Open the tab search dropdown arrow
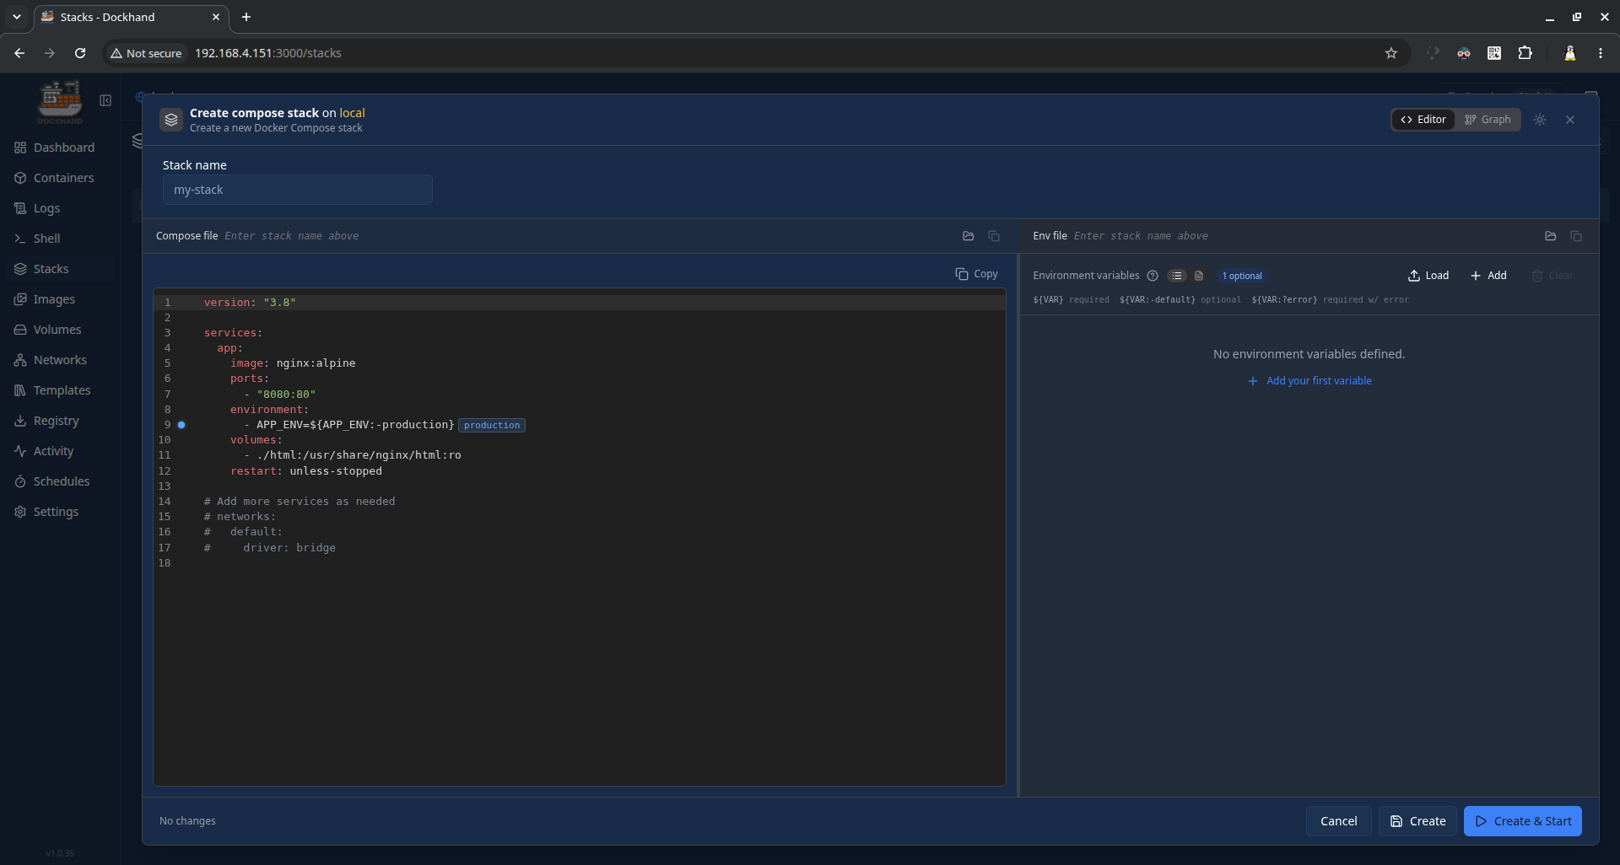Image resolution: width=1620 pixels, height=865 pixels. 16,17
